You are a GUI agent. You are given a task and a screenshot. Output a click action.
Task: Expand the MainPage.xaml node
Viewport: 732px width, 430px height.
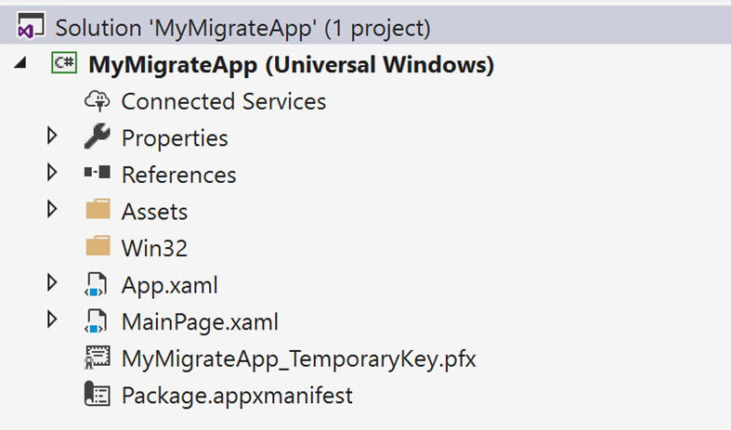click(x=53, y=321)
